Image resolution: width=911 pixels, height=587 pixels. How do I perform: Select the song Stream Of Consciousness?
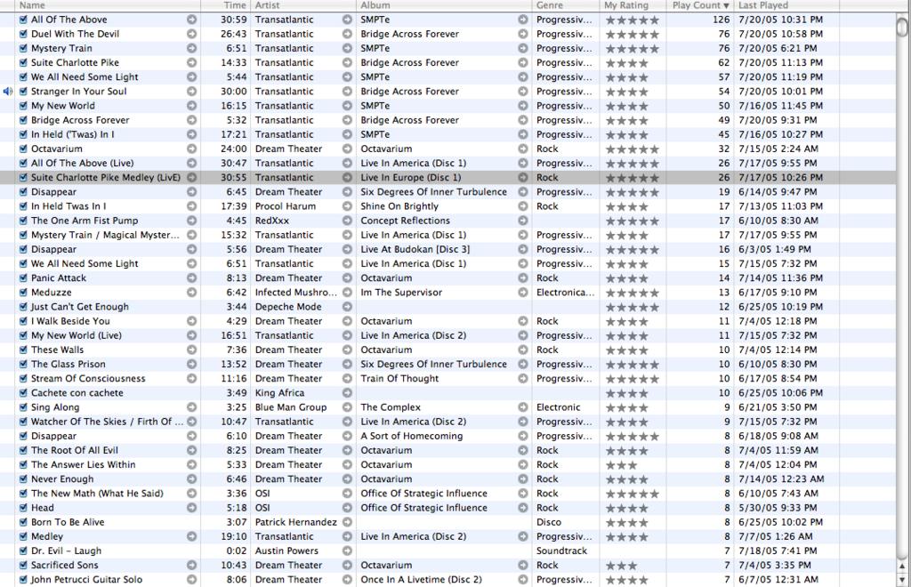click(88, 379)
